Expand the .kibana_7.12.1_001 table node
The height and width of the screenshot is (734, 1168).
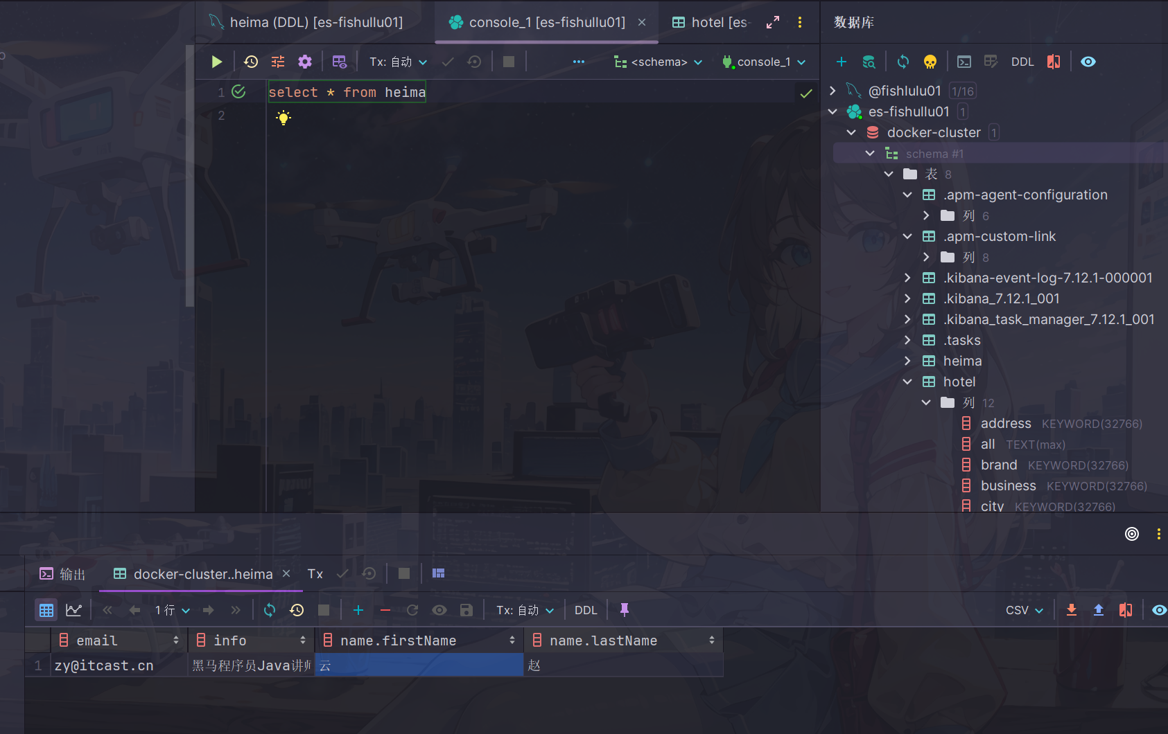click(x=907, y=298)
